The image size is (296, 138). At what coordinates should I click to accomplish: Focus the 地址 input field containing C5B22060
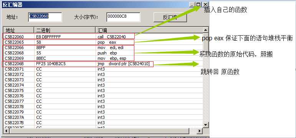[45, 17]
